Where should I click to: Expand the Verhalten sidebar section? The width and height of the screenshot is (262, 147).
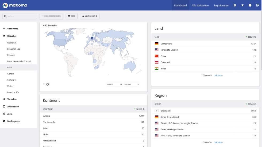[x=12, y=99]
